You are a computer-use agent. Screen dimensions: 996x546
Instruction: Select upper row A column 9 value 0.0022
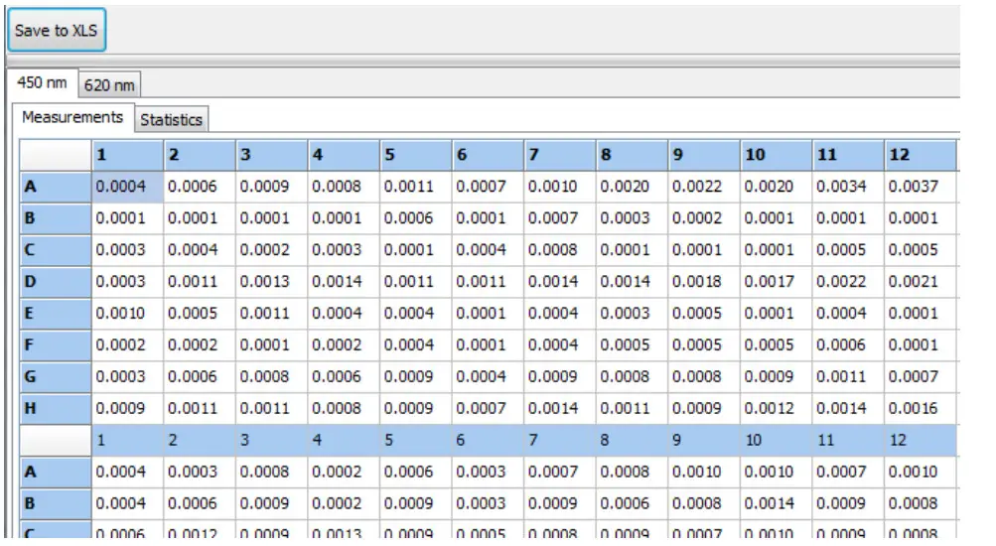(704, 187)
